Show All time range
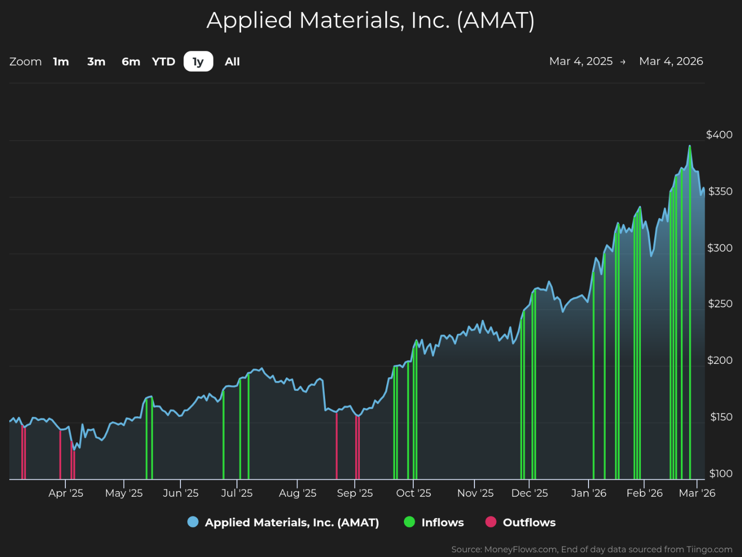The image size is (742, 557). (x=232, y=62)
